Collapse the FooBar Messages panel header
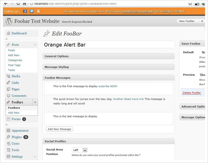This screenshot has height=163, width=208. (x=109, y=78)
